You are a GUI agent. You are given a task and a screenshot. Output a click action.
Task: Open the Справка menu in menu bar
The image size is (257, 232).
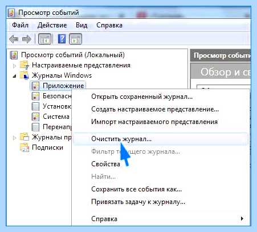[x=109, y=25]
